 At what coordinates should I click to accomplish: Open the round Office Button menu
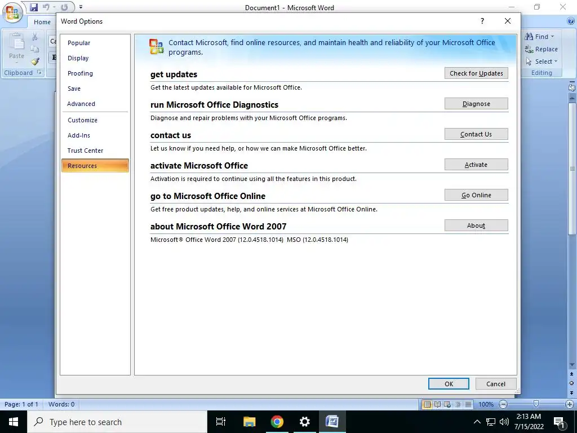coord(12,12)
